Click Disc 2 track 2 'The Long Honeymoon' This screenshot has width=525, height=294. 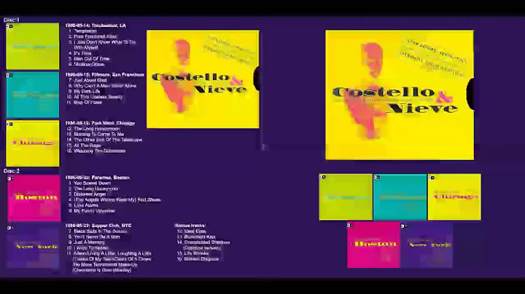pyautogui.click(x=92, y=188)
